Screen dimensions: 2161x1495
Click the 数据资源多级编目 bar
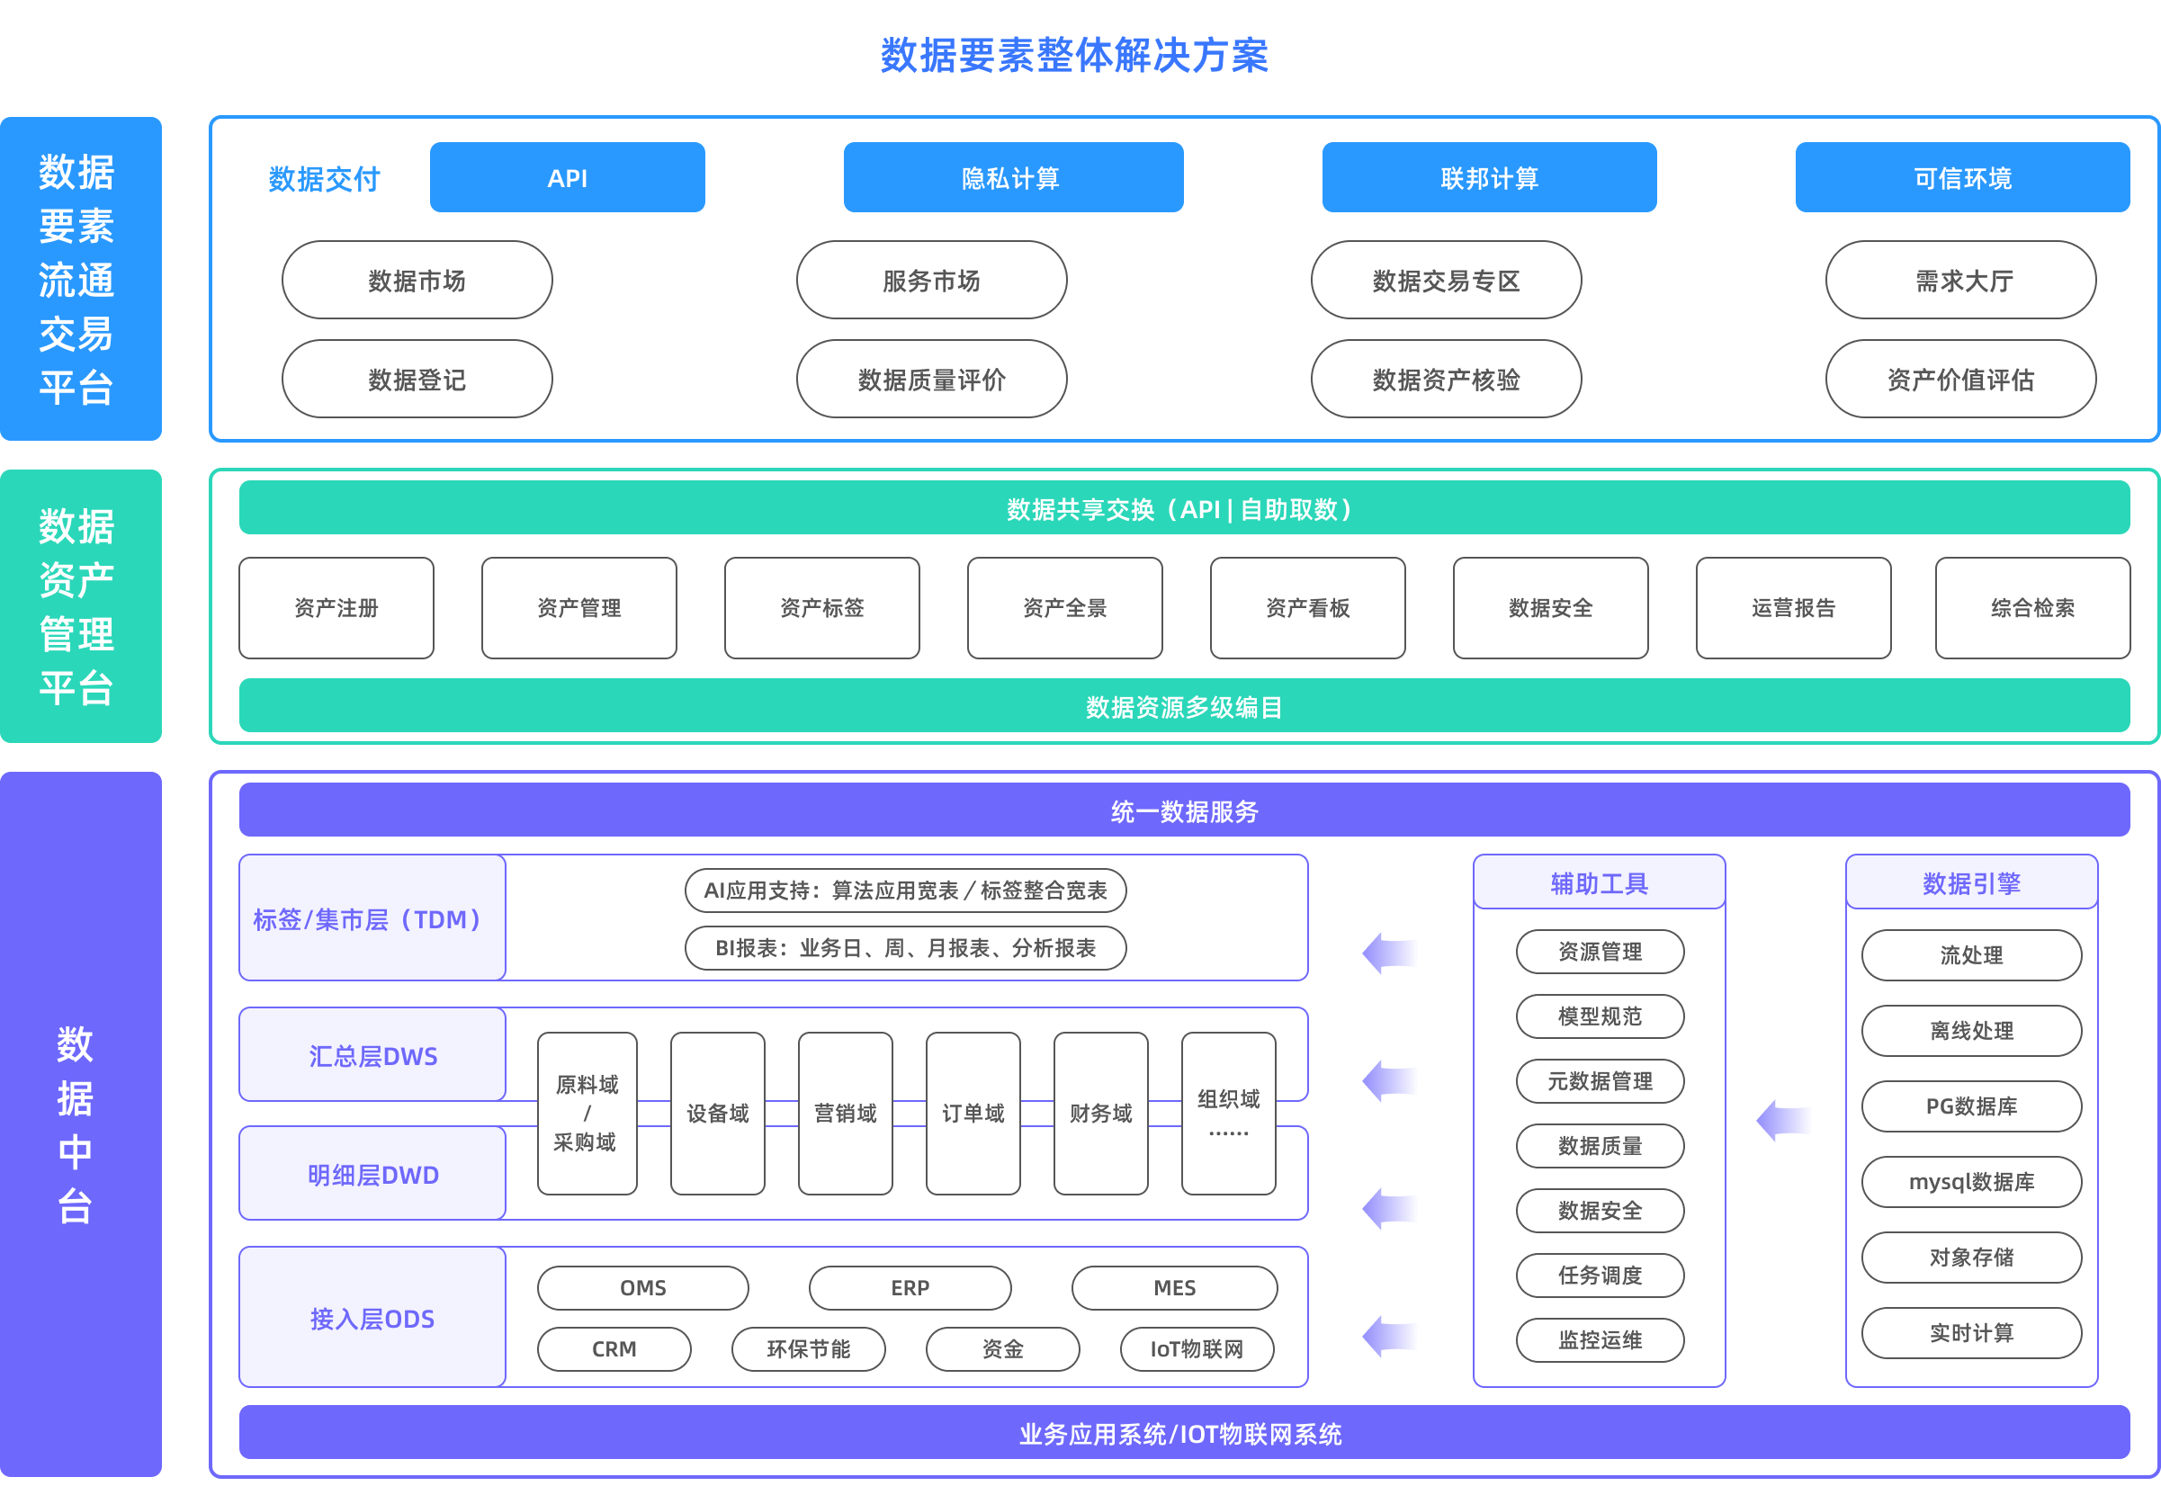(1183, 706)
